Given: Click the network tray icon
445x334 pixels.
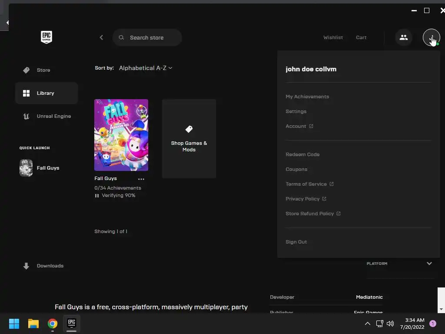Looking at the screenshot, I should 379,324.
